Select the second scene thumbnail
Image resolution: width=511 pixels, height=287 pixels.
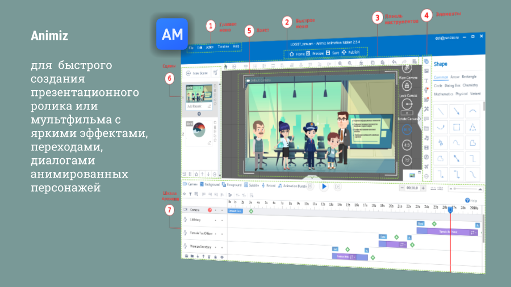pyautogui.click(x=199, y=130)
